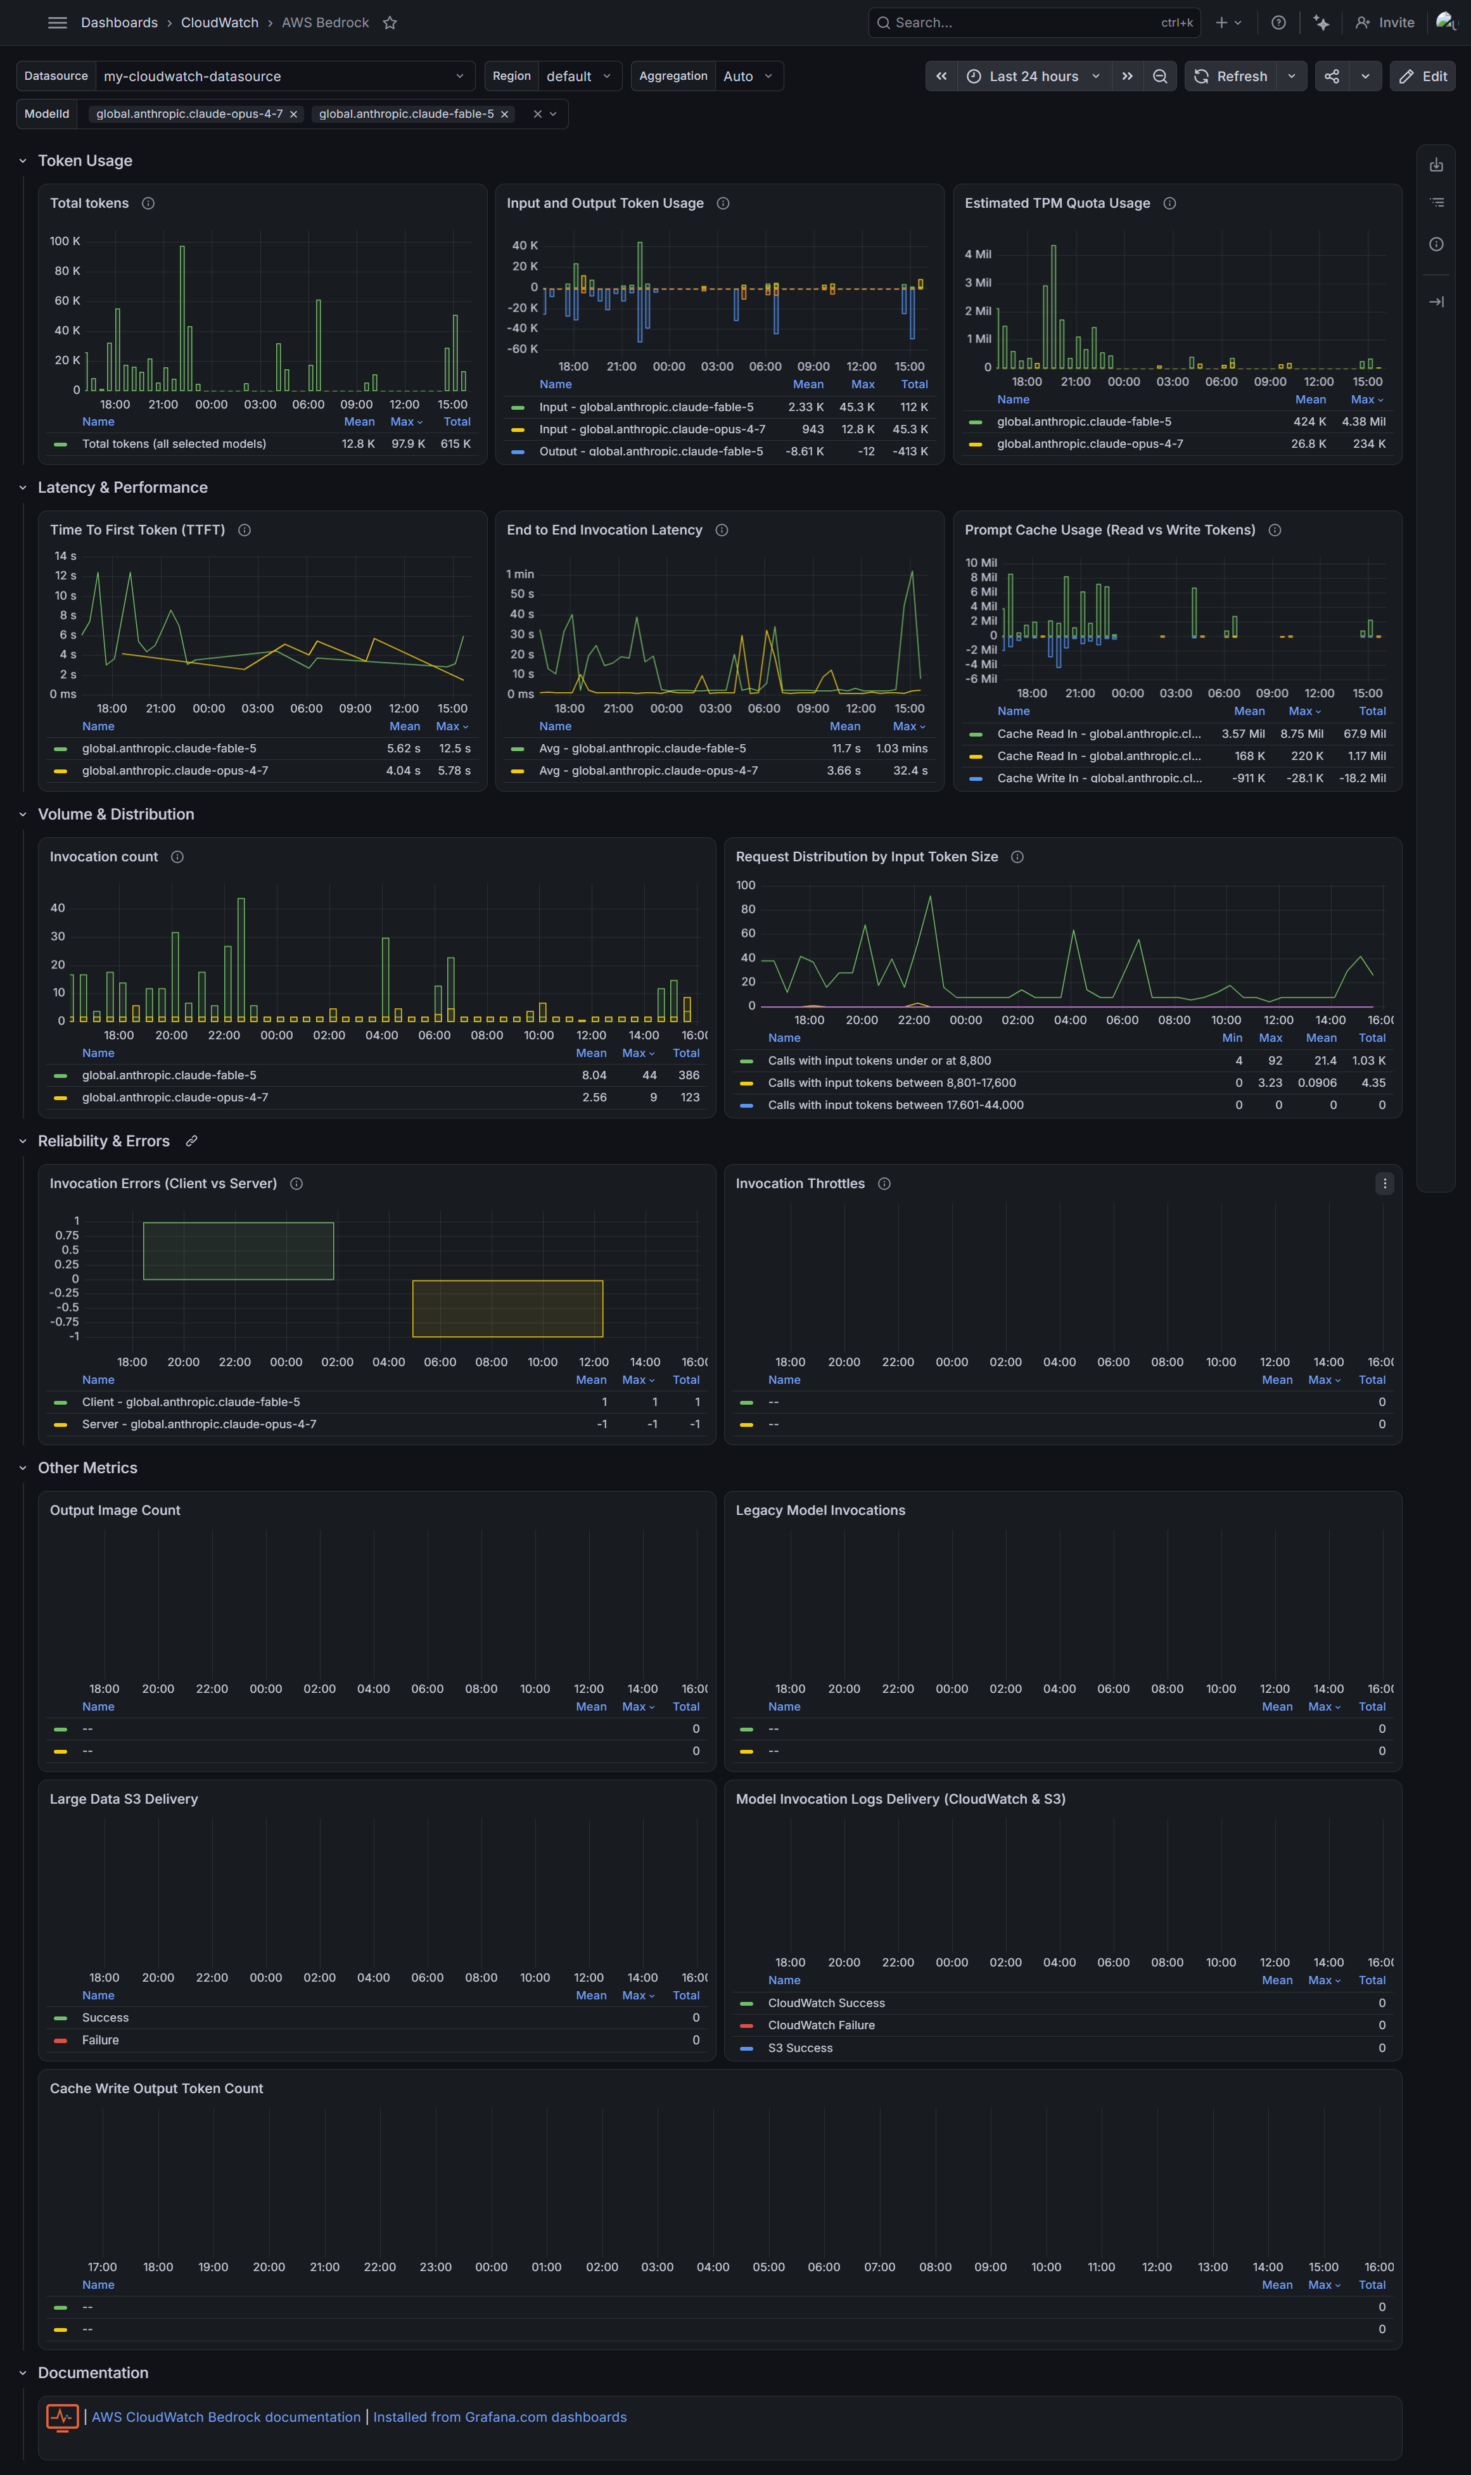Toggle Server - global.anthropic.claude-opus-4-7 error series
The image size is (1471, 2475).
coord(200,1425)
